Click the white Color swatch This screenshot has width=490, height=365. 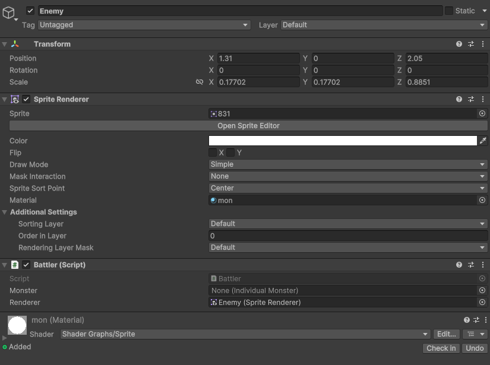pos(343,141)
